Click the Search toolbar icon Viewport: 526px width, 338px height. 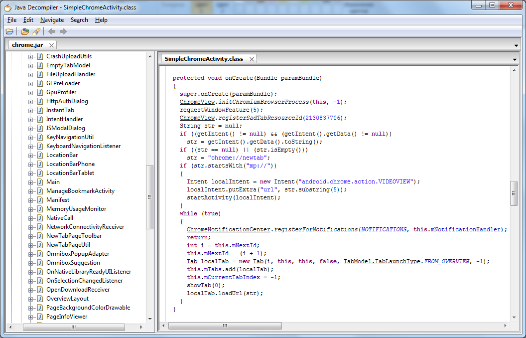point(36,31)
